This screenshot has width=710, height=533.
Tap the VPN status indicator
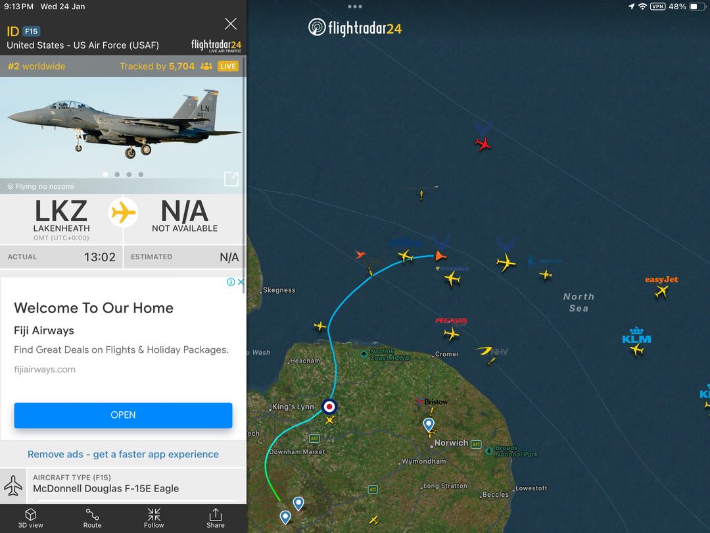click(657, 7)
